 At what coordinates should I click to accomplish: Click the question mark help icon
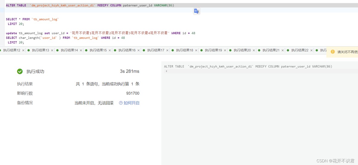coord(121,103)
